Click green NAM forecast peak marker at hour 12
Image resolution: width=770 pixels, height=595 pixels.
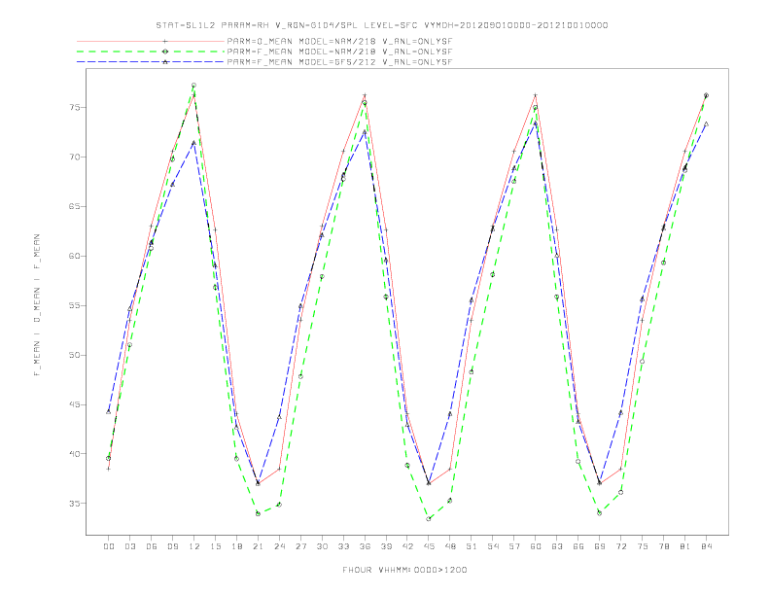[194, 86]
